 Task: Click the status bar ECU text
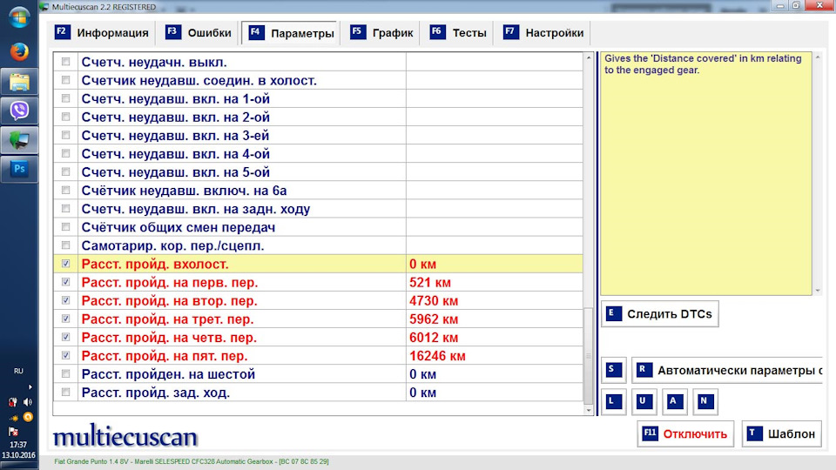pos(192,461)
